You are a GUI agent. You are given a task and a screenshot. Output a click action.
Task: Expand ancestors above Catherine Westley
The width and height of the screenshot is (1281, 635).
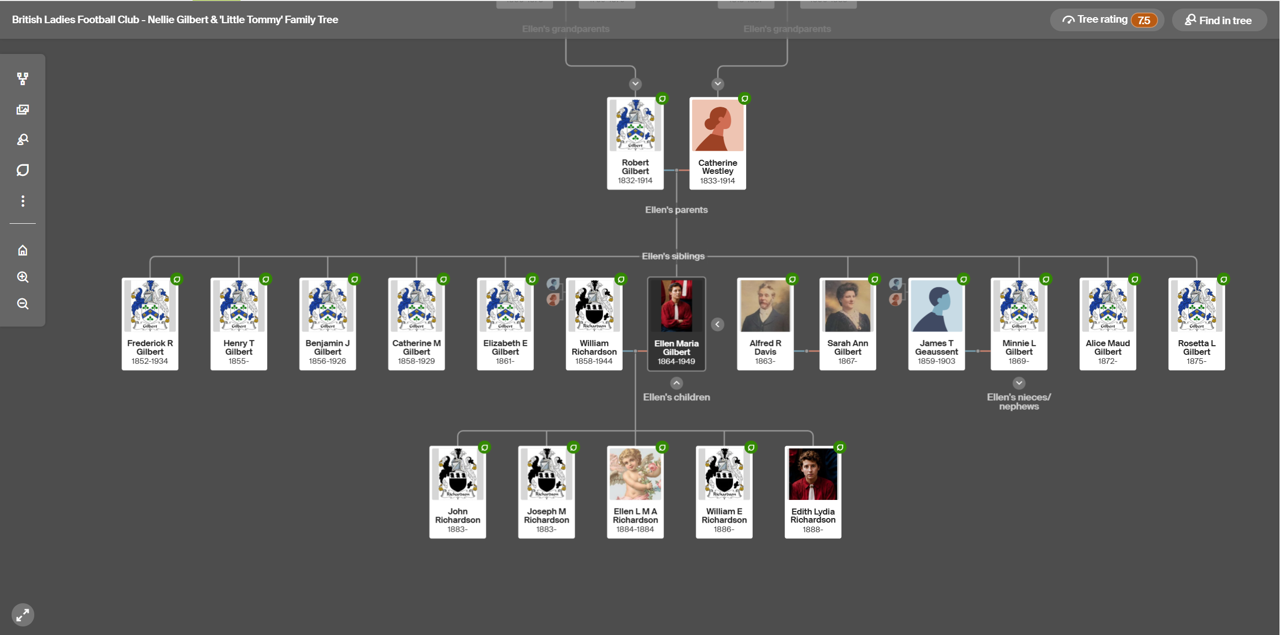pos(718,84)
